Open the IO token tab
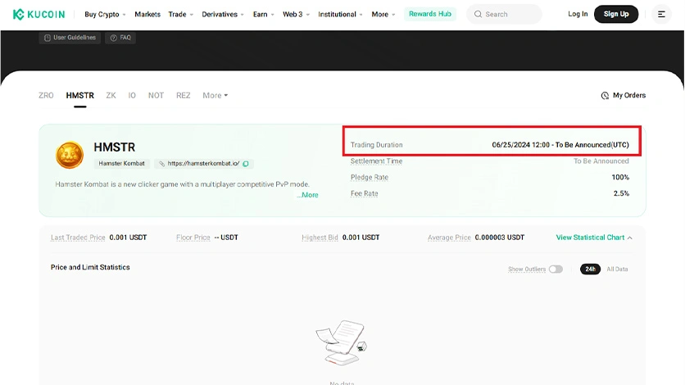Viewport: 685px width, 385px height. (132, 96)
